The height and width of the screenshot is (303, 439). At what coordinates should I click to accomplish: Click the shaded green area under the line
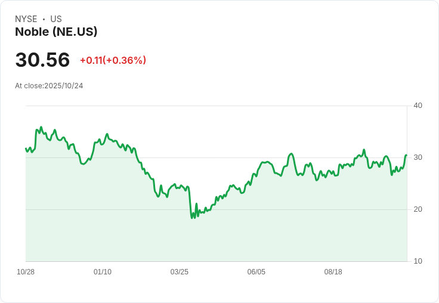click(x=239, y=233)
